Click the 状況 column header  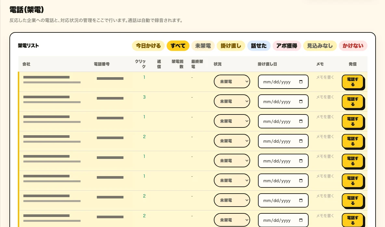point(218,64)
